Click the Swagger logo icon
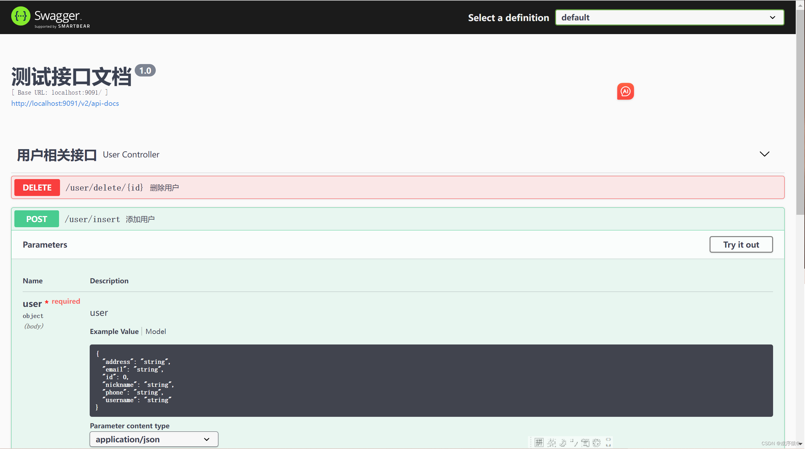Image resolution: width=805 pixels, height=449 pixels. click(x=21, y=16)
